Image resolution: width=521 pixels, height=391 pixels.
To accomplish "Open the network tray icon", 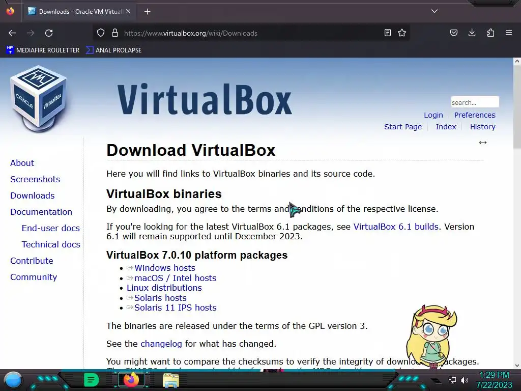I will click(452, 380).
